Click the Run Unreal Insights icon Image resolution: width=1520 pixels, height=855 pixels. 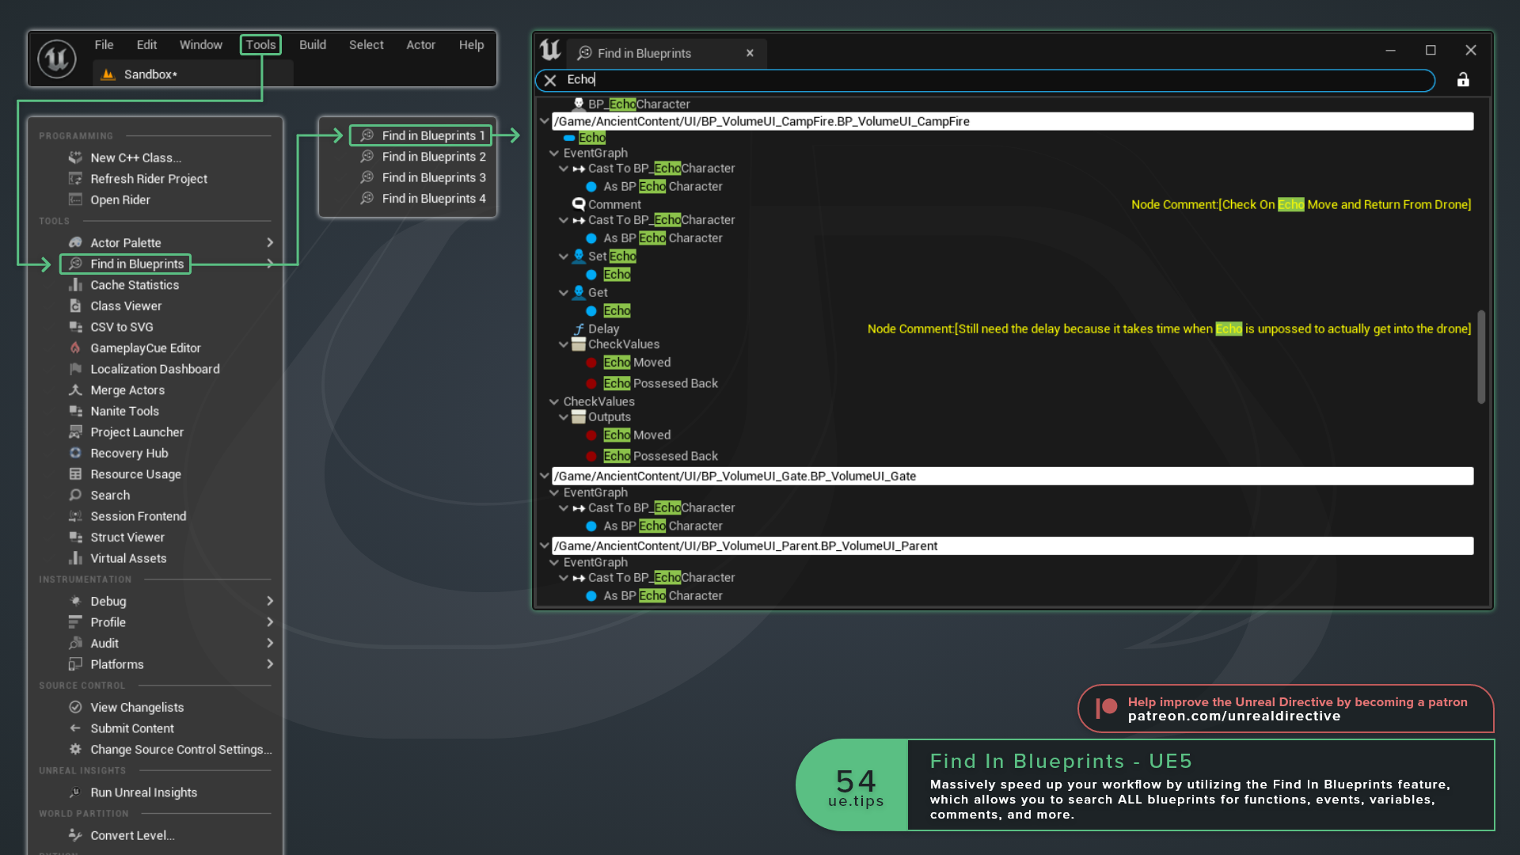pyautogui.click(x=75, y=792)
